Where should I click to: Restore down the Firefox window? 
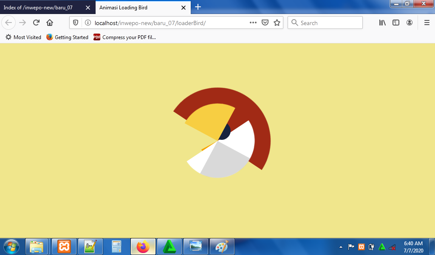tap(407, 3)
